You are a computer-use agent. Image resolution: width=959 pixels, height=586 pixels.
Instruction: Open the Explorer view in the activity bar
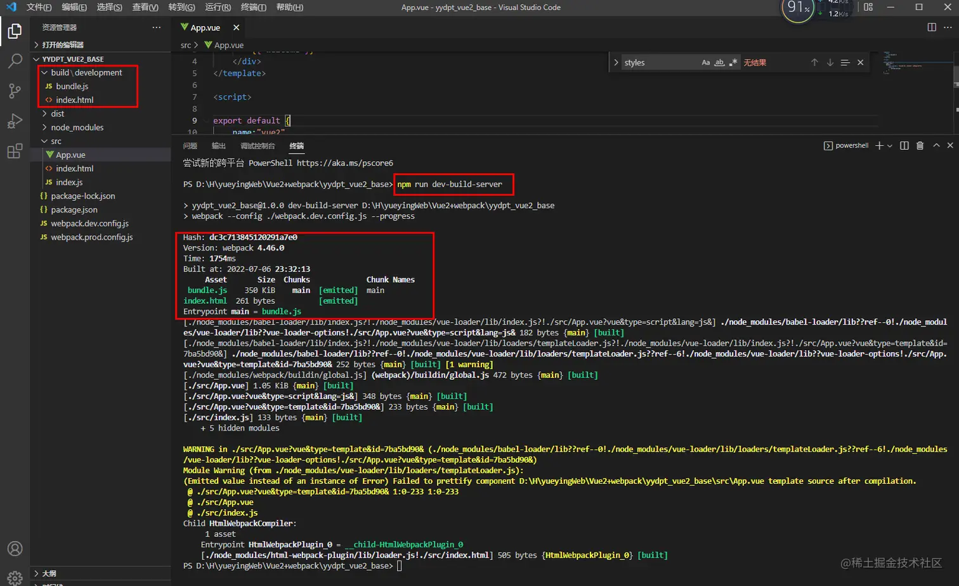click(15, 31)
